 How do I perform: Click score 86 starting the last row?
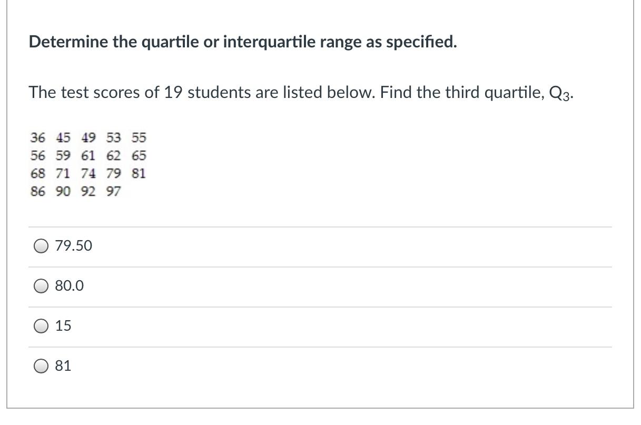[37, 192]
